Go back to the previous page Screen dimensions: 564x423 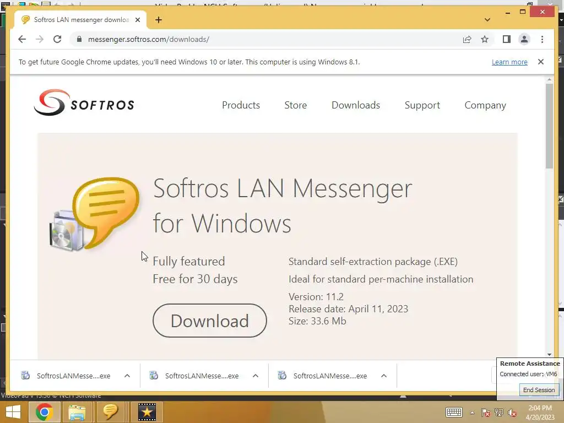click(x=22, y=39)
